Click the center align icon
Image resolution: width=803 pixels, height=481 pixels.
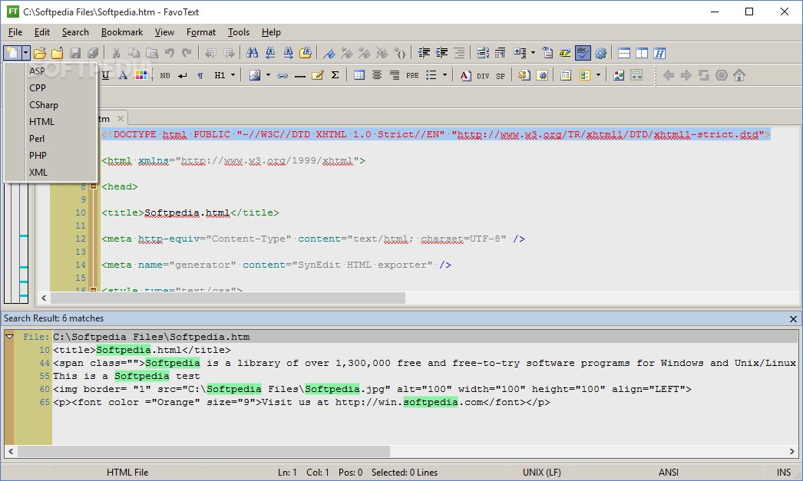[377, 75]
